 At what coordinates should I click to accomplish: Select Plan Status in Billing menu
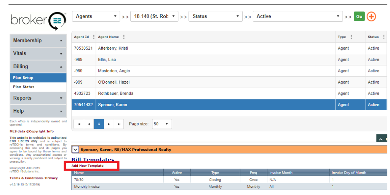click(x=24, y=87)
